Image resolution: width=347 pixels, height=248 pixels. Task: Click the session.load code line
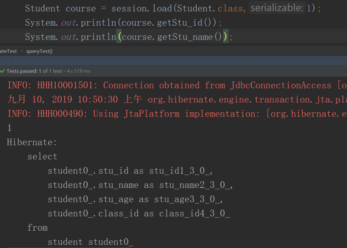tap(173, 8)
